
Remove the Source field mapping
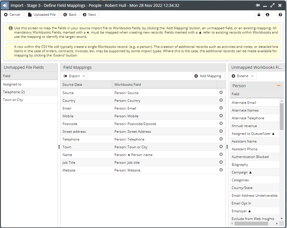click(221, 92)
